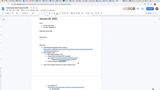Image resolution: width=160 pixels, height=90 pixels.
Task: Open the comment history icon
Action: pyautogui.click(x=138, y=9)
